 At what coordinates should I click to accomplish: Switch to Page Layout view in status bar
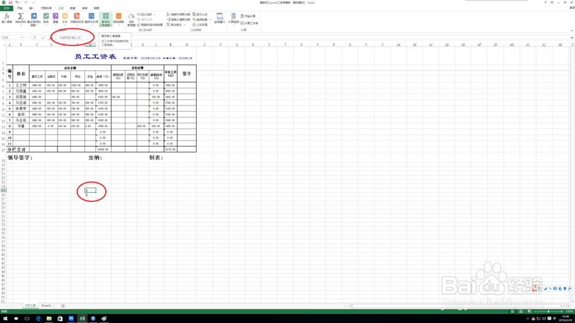coord(521,312)
